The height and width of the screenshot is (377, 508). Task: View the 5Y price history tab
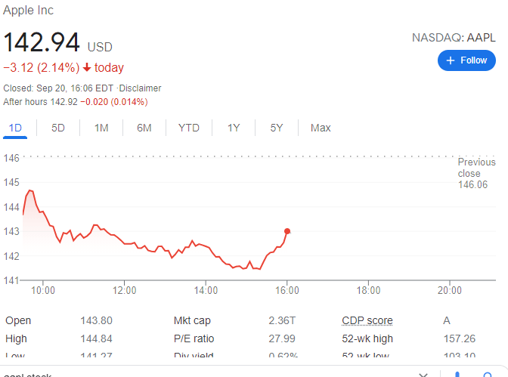[x=277, y=128]
